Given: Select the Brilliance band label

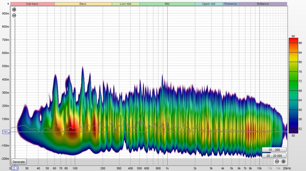Looking at the screenshot, I should (x=262, y=4).
